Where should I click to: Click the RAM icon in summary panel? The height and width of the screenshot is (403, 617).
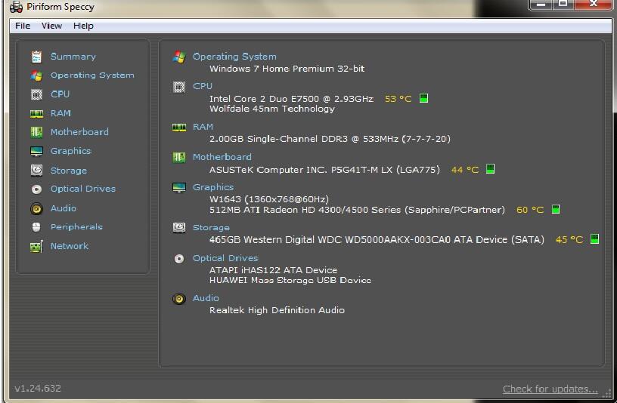179,128
